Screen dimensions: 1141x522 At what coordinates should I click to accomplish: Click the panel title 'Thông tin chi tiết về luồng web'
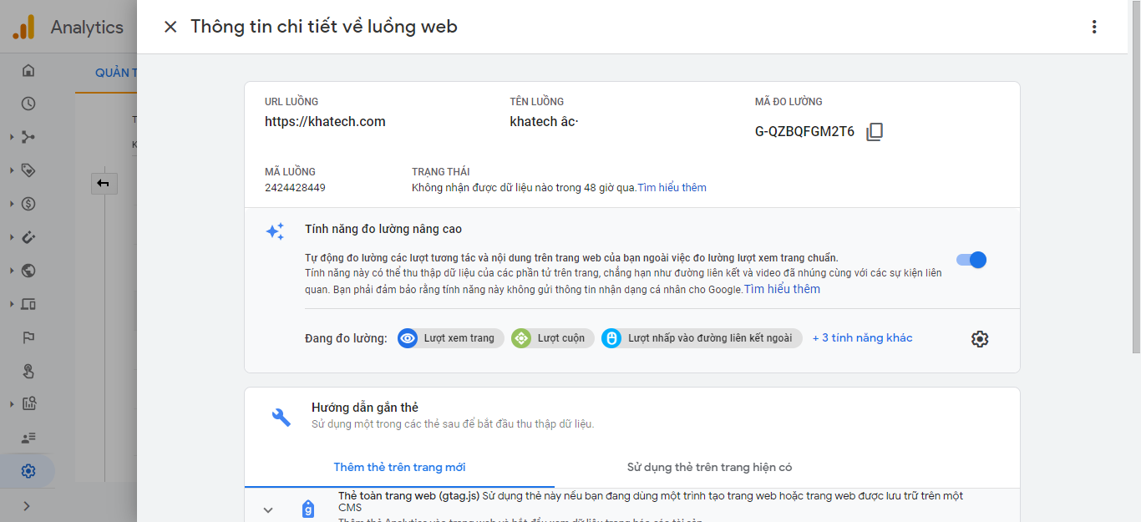click(x=324, y=27)
